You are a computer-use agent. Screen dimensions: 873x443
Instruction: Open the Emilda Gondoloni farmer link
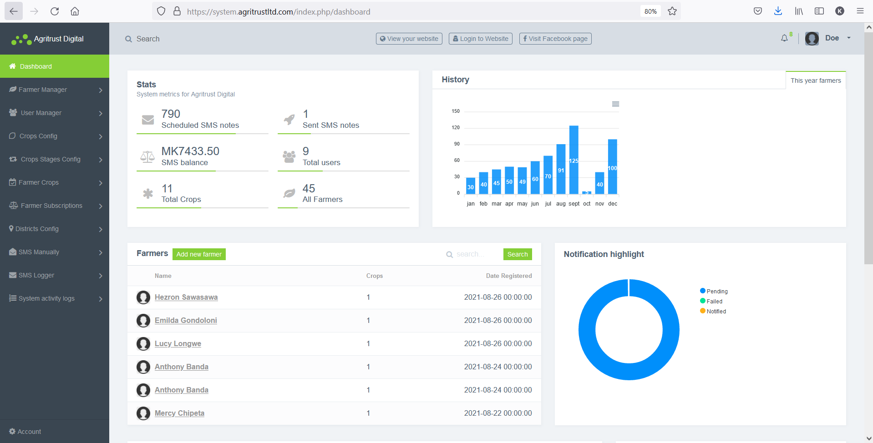(186, 321)
